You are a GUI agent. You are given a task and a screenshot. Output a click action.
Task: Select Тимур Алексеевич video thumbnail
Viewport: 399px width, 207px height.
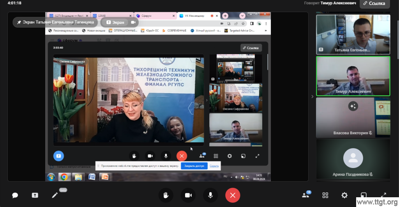[x=353, y=76]
